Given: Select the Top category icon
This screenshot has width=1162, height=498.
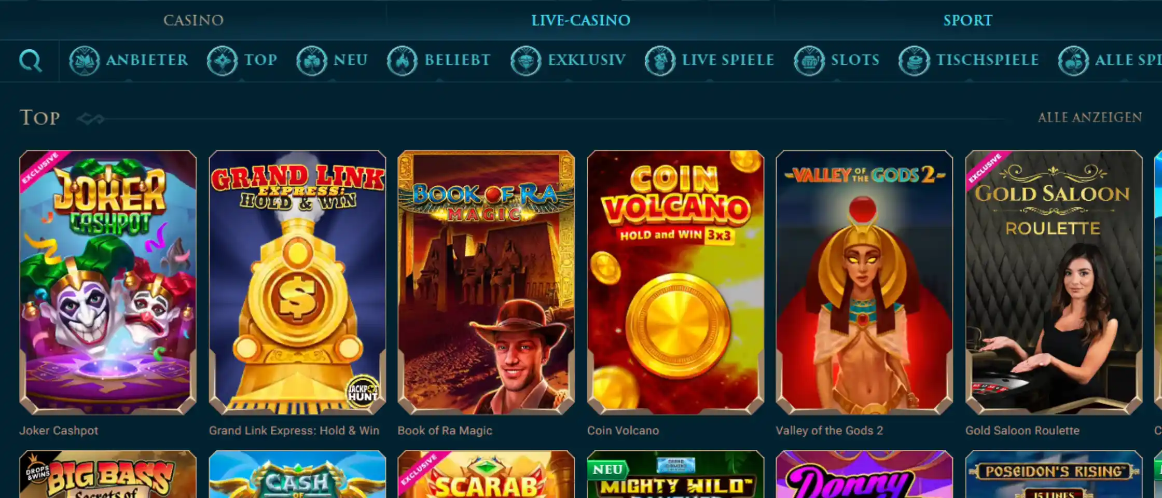Looking at the screenshot, I should point(222,61).
